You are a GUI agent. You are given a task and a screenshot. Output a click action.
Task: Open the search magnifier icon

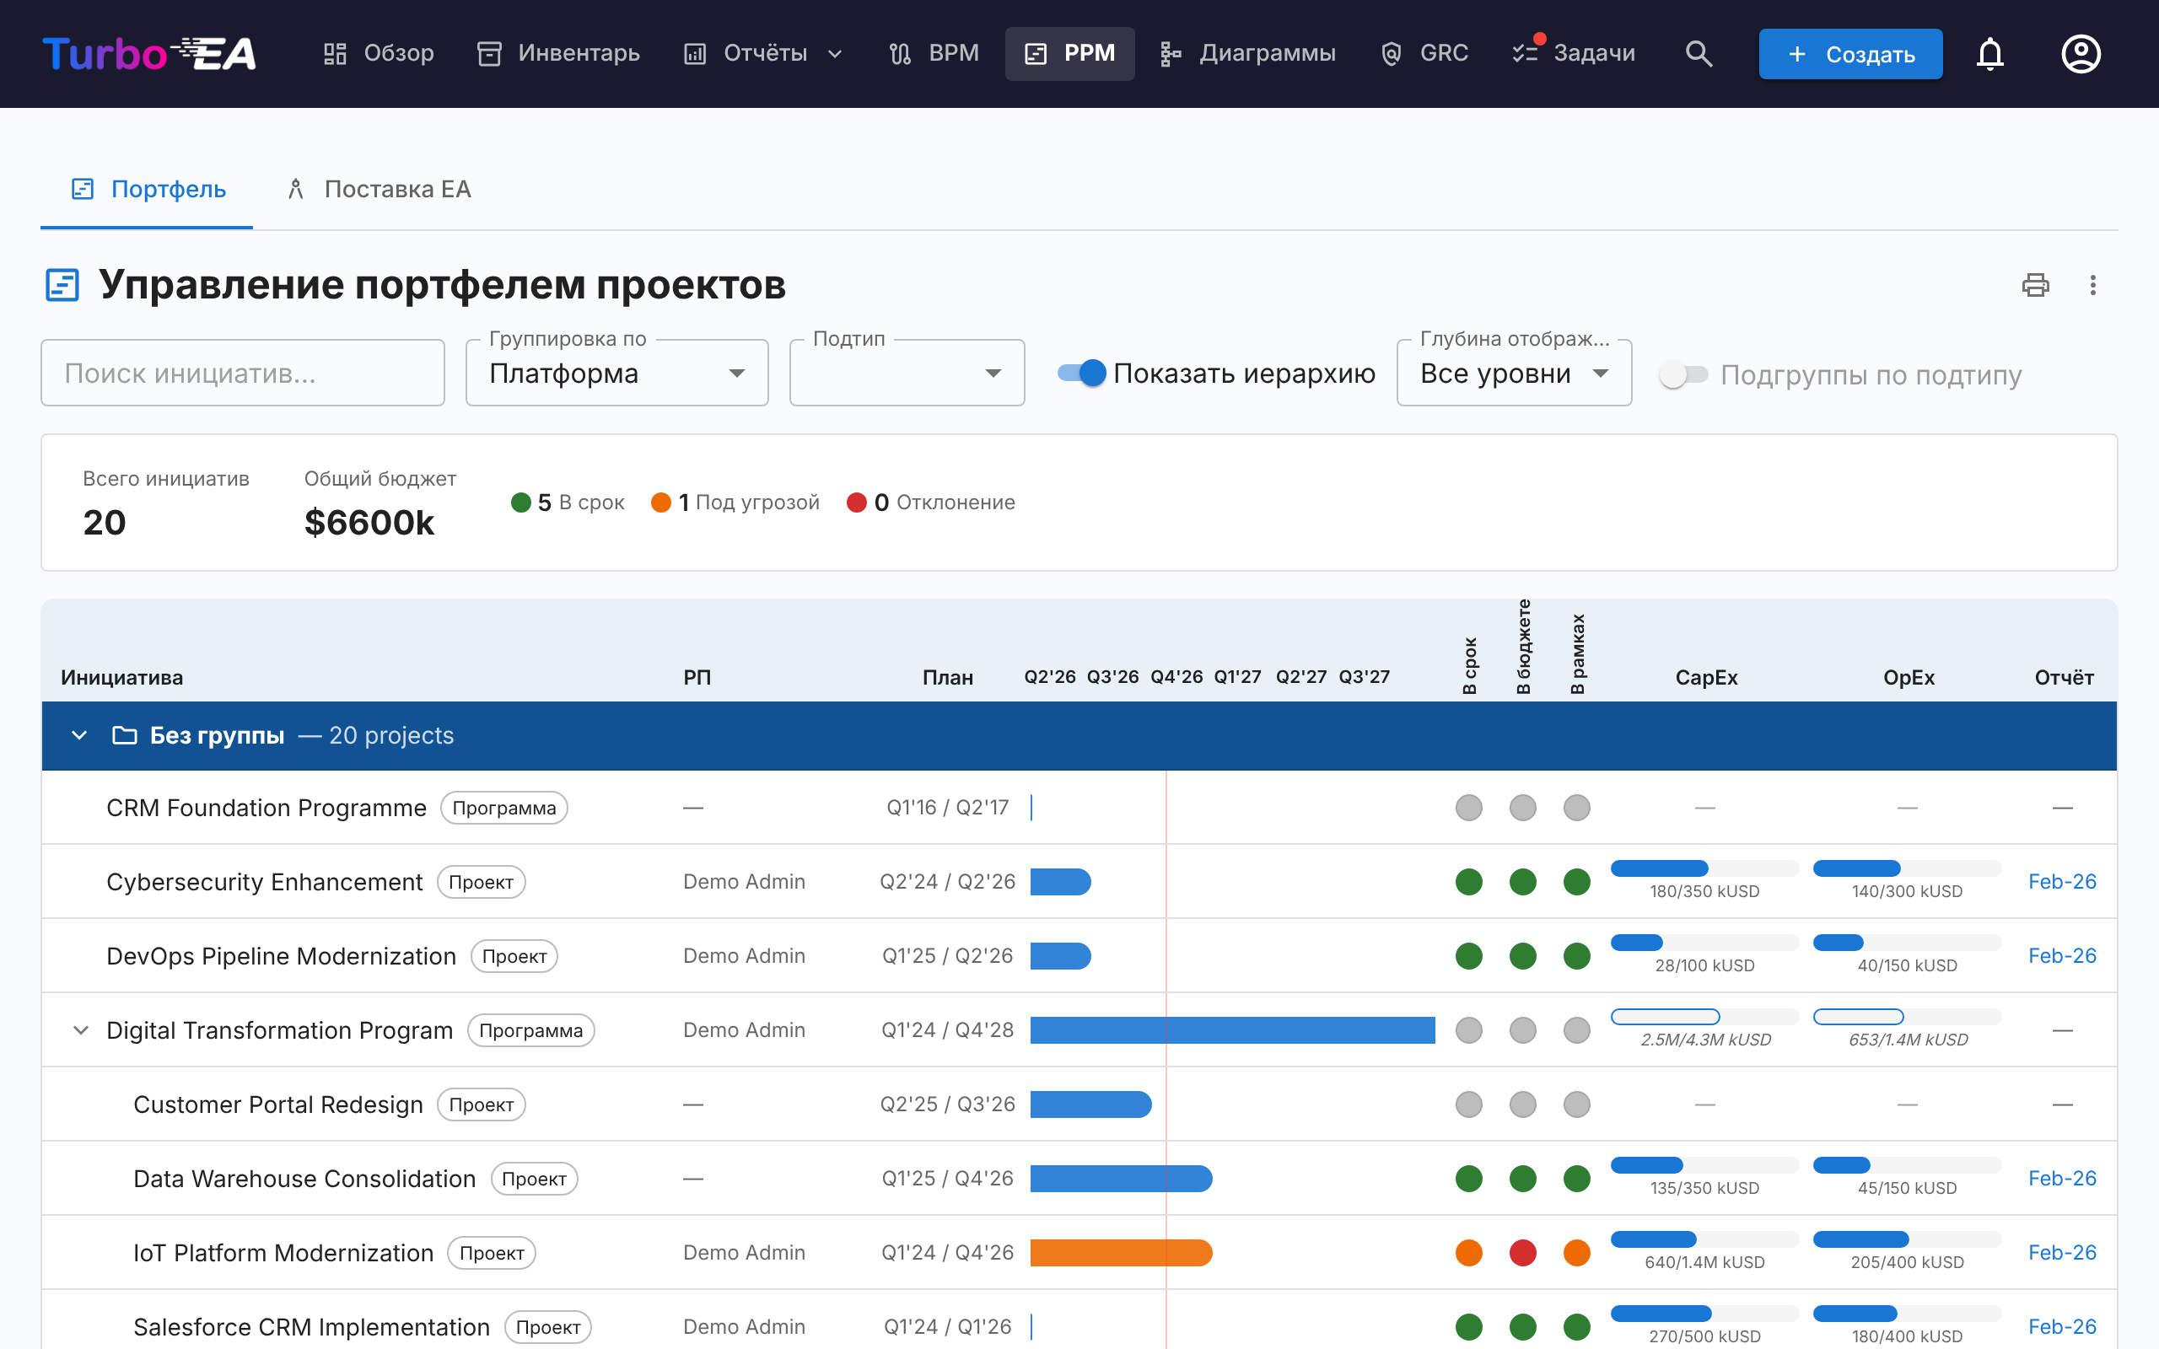pyautogui.click(x=1699, y=53)
